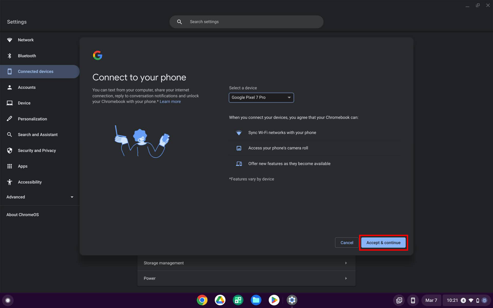Go to Security and Privacy settings
Screen dimensions: 493x308
(x=37, y=150)
